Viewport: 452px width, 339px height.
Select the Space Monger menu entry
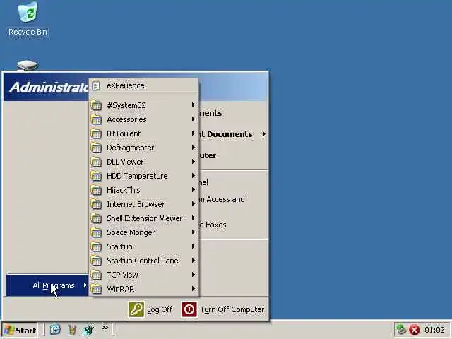pyautogui.click(x=144, y=232)
